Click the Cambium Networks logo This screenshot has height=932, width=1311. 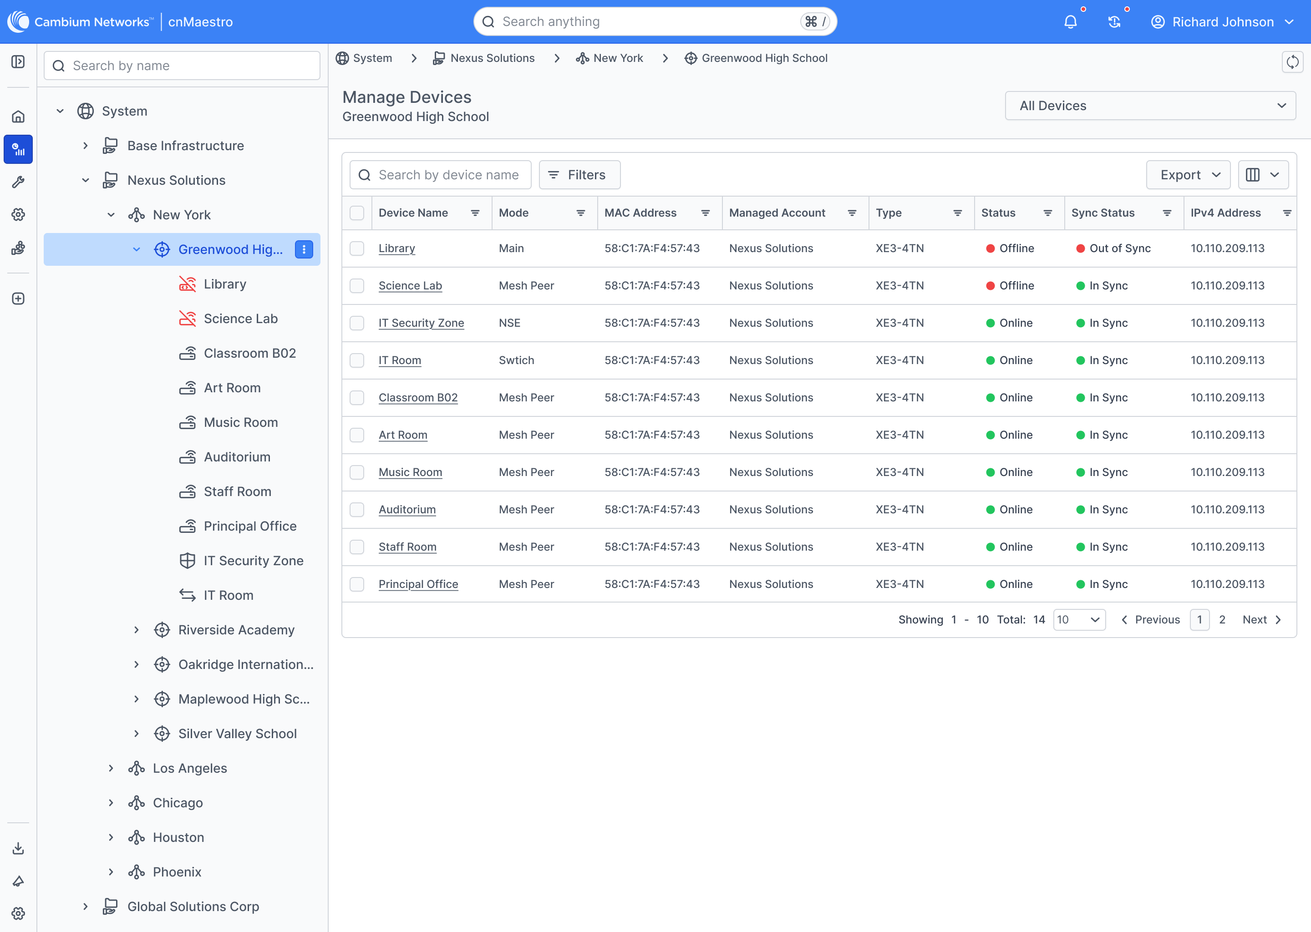[x=81, y=22]
